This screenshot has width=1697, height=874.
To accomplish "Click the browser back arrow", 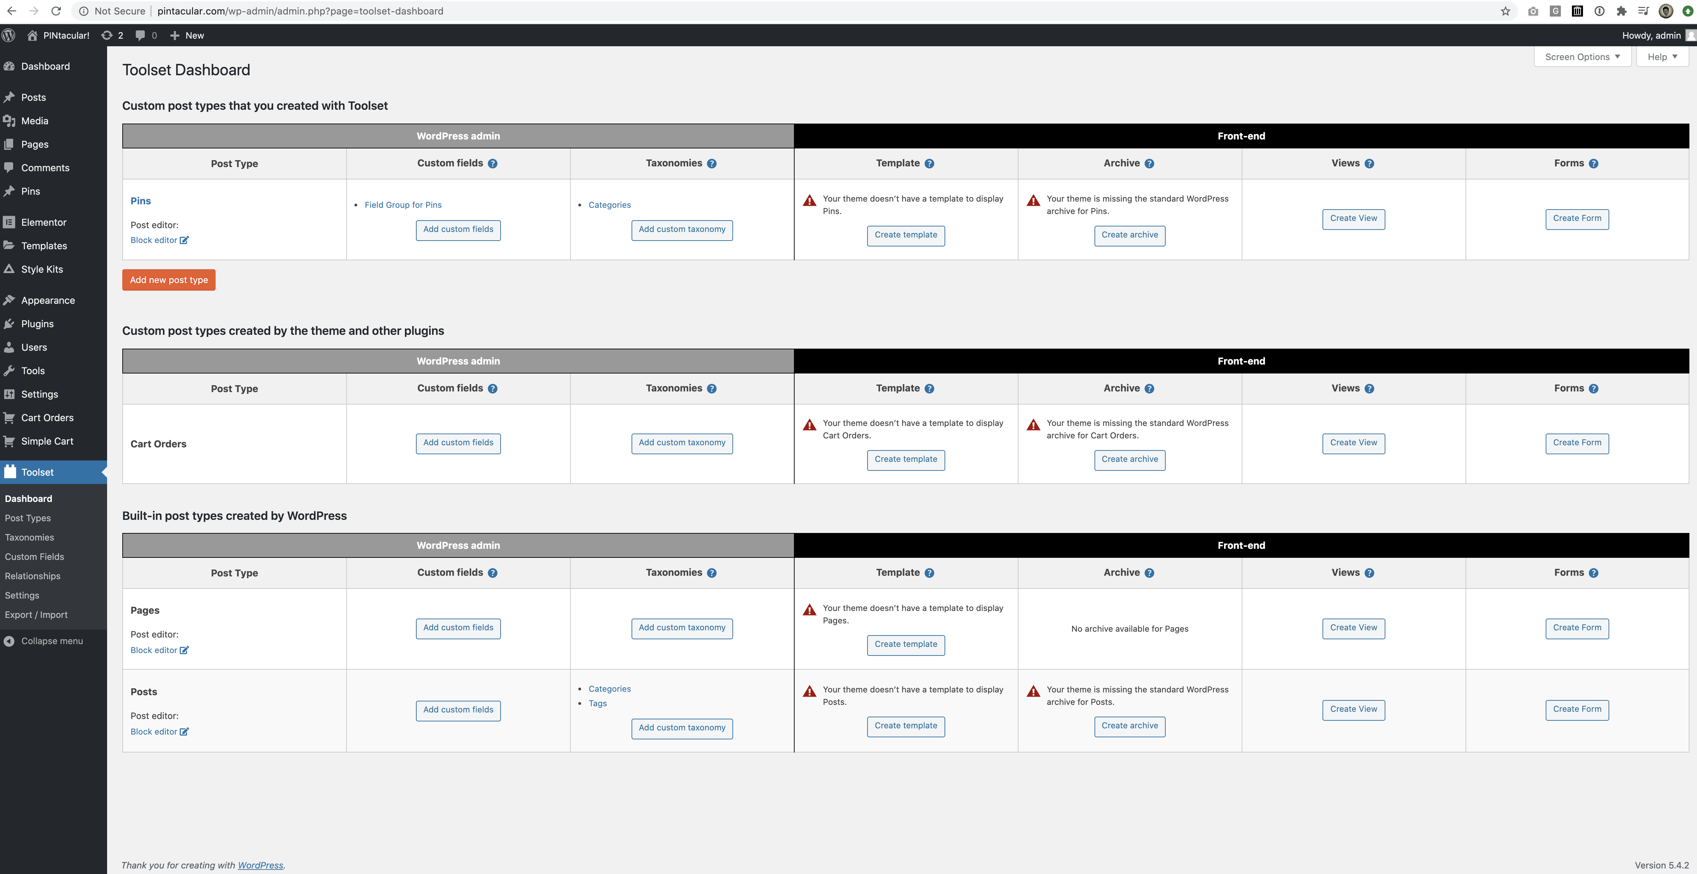I will coord(12,11).
